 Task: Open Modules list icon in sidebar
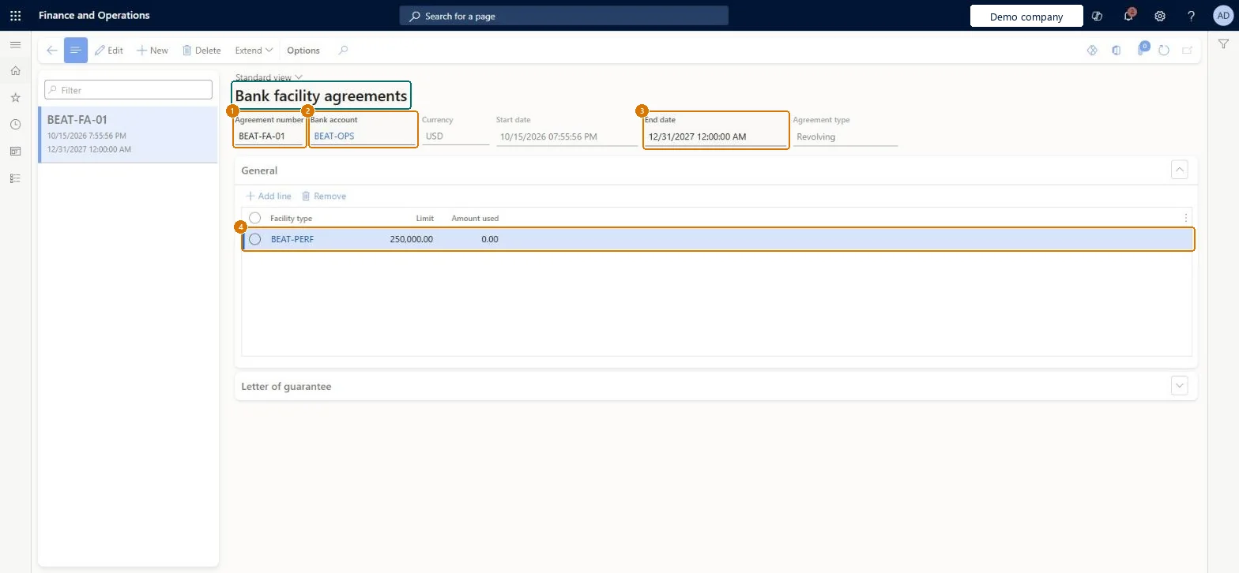pos(15,178)
